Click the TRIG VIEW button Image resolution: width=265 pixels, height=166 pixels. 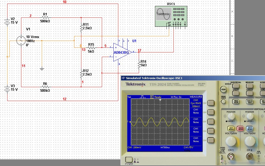[x=236, y=102]
